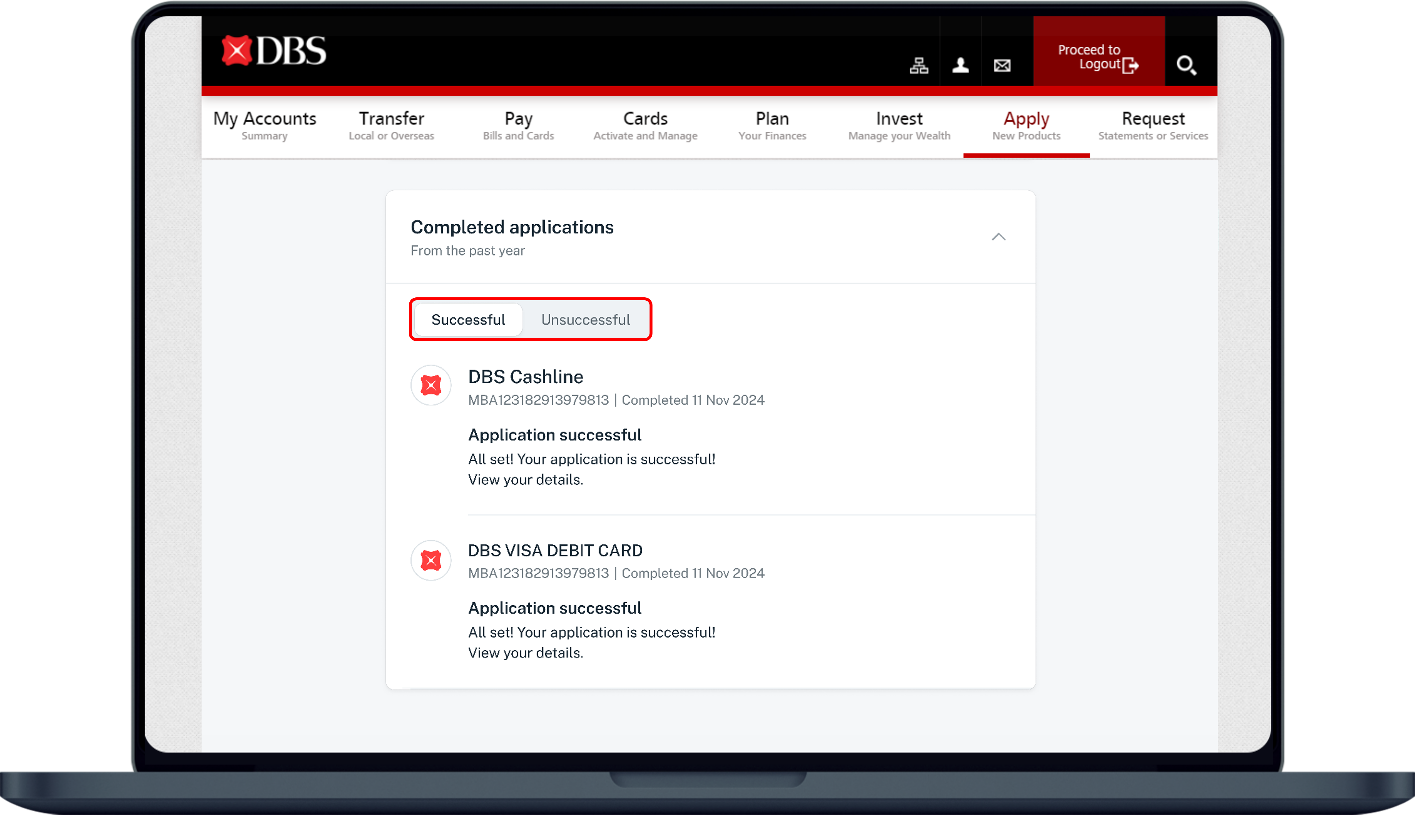Image resolution: width=1415 pixels, height=815 pixels.
Task: Open Apply New Products menu
Action: (1026, 126)
